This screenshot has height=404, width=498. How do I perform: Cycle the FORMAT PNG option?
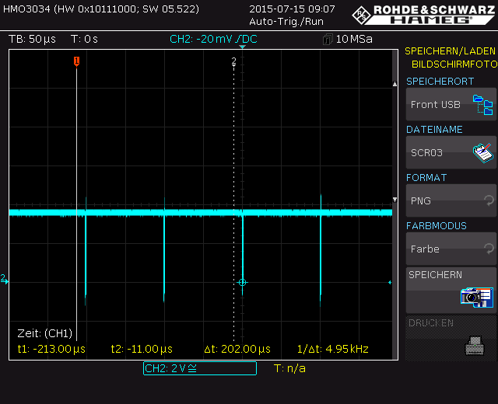click(x=451, y=200)
